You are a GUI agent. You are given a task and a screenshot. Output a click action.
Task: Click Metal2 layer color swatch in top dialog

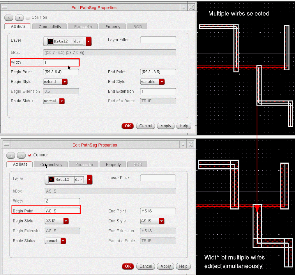[x=50, y=41]
